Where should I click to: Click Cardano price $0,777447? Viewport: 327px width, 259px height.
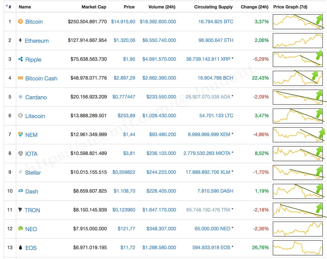pos(124,97)
